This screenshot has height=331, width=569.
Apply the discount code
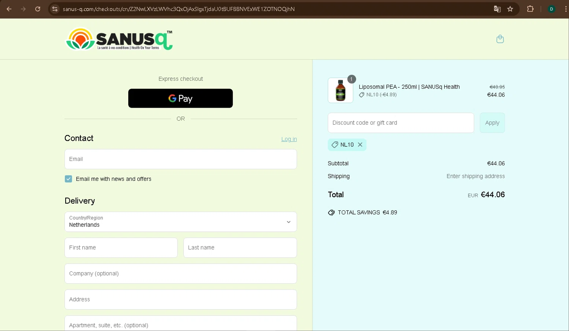pos(492,123)
